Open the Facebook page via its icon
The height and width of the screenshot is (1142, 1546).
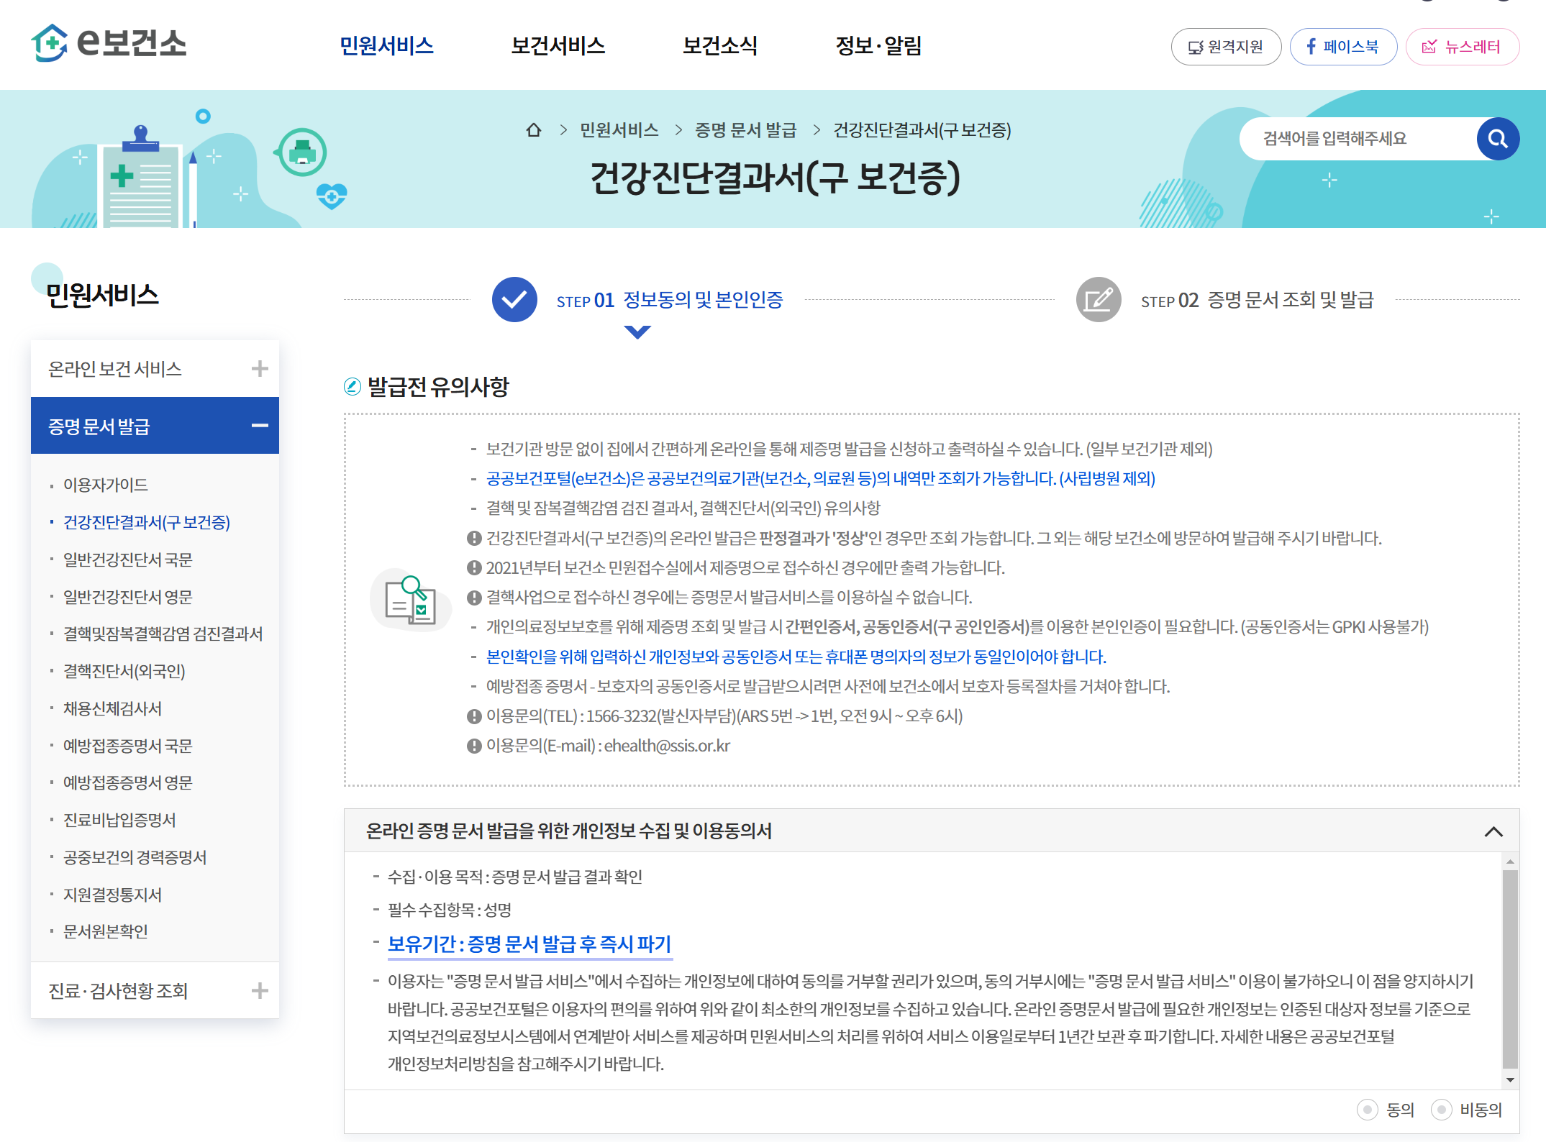pyautogui.click(x=1312, y=46)
